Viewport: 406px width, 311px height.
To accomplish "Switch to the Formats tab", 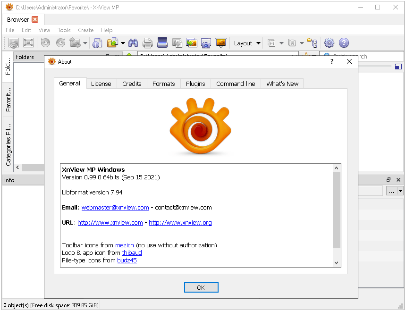I will coord(164,84).
